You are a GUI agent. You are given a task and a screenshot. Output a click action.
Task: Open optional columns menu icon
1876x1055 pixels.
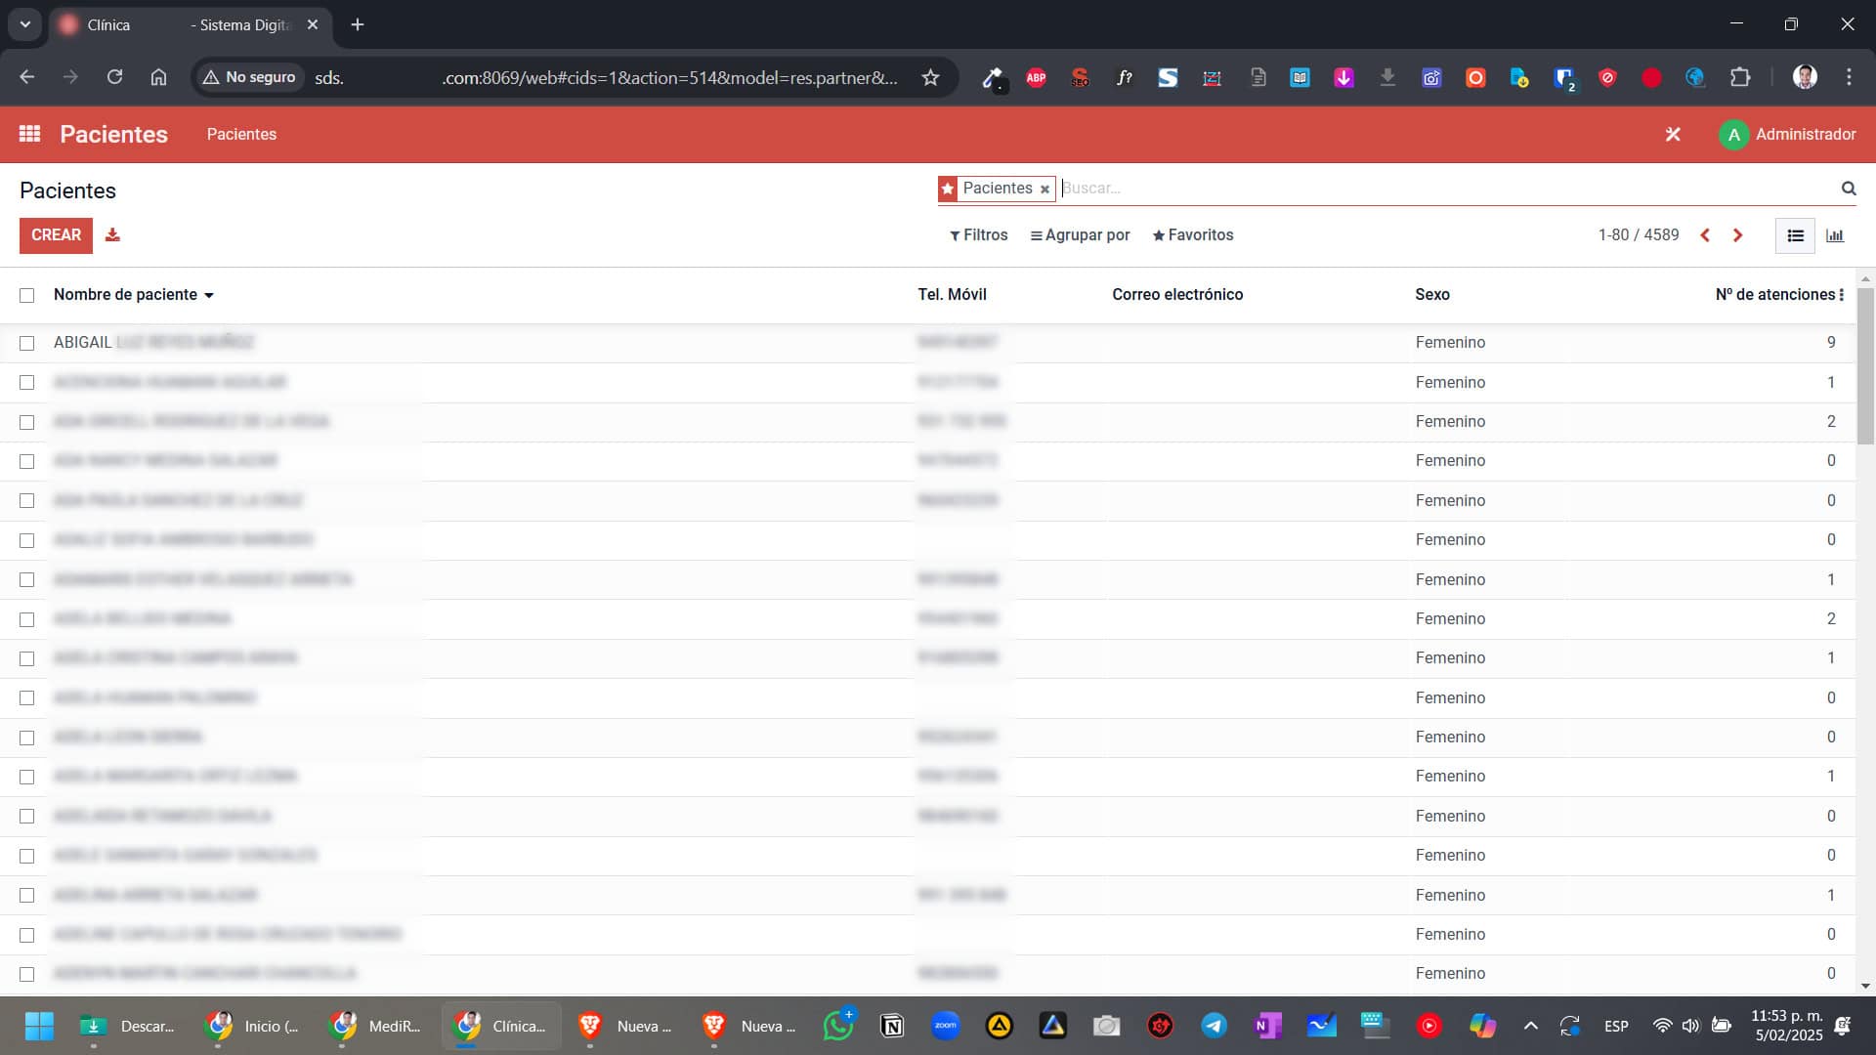(1842, 295)
